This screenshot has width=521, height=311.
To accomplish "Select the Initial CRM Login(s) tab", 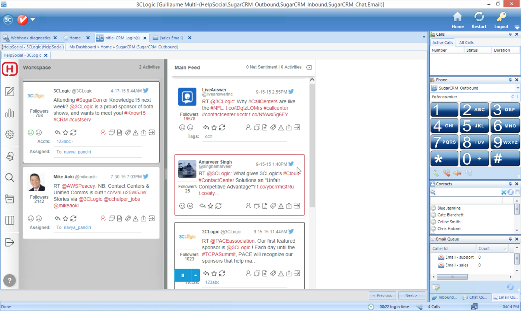I will [122, 38].
